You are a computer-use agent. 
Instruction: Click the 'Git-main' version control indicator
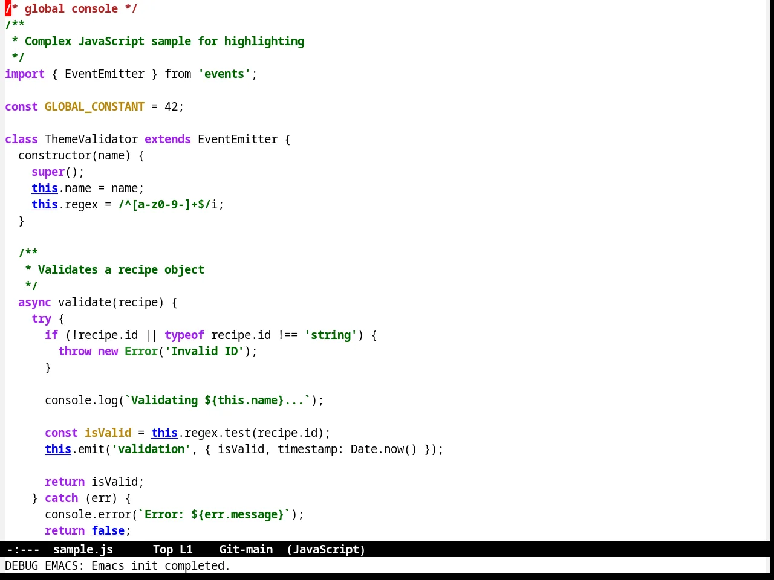coord(246,549)
